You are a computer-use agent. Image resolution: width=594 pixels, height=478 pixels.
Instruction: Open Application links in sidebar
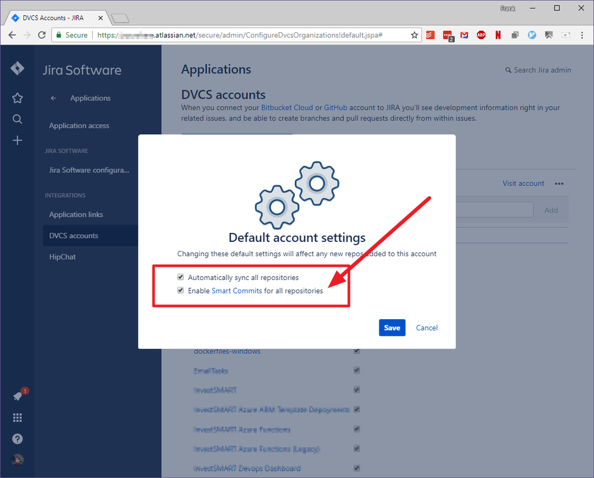point(76,215)
